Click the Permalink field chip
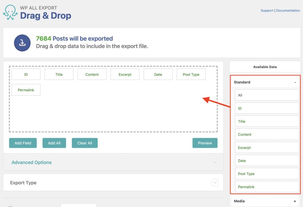 click(26, 90)
